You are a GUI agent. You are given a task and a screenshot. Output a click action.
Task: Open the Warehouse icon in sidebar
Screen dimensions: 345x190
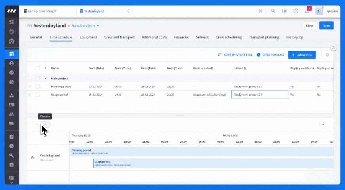point(11,41)
